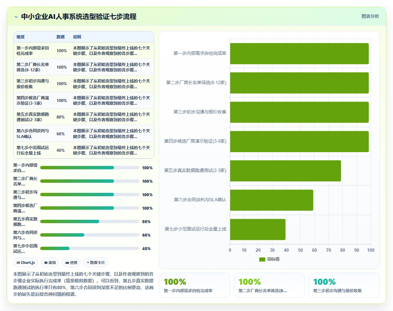Click the 100% card 第二步厂商长名单筛选(8...
393x311 pixels.
point(269,285)
